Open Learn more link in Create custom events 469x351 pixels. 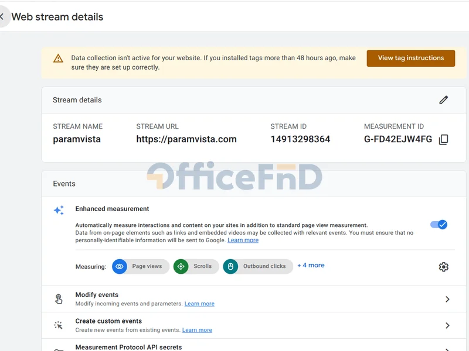pyautogui.click(x=197, y=330)
